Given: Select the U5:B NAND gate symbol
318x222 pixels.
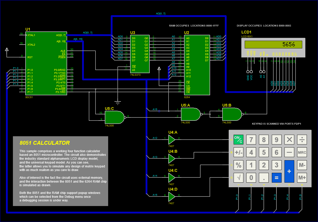Looking at the screenshot, I should point(232,114).
